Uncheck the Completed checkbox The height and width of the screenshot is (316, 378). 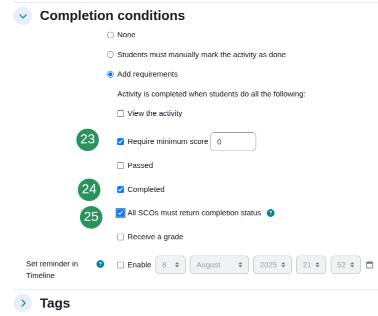pos(121,189)
